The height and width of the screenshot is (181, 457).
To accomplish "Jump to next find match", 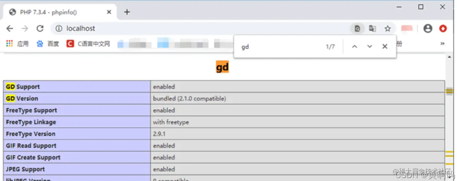I will click(x=370, y=46).
